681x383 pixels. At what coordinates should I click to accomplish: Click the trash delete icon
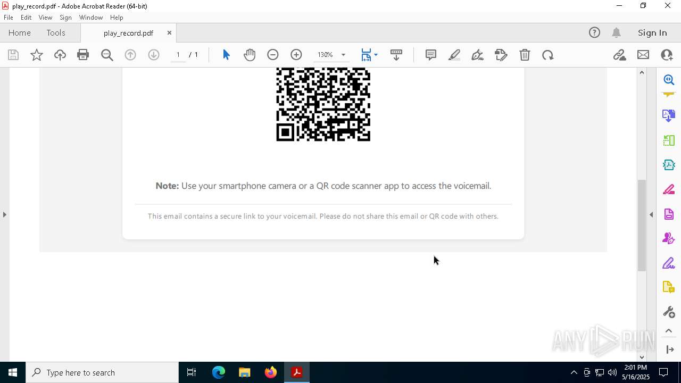(525, 55)
